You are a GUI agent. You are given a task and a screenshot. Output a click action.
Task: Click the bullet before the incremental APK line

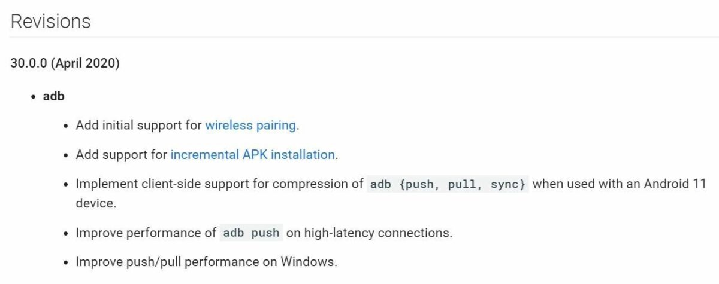pyautogui.click(x=66, y=155)
